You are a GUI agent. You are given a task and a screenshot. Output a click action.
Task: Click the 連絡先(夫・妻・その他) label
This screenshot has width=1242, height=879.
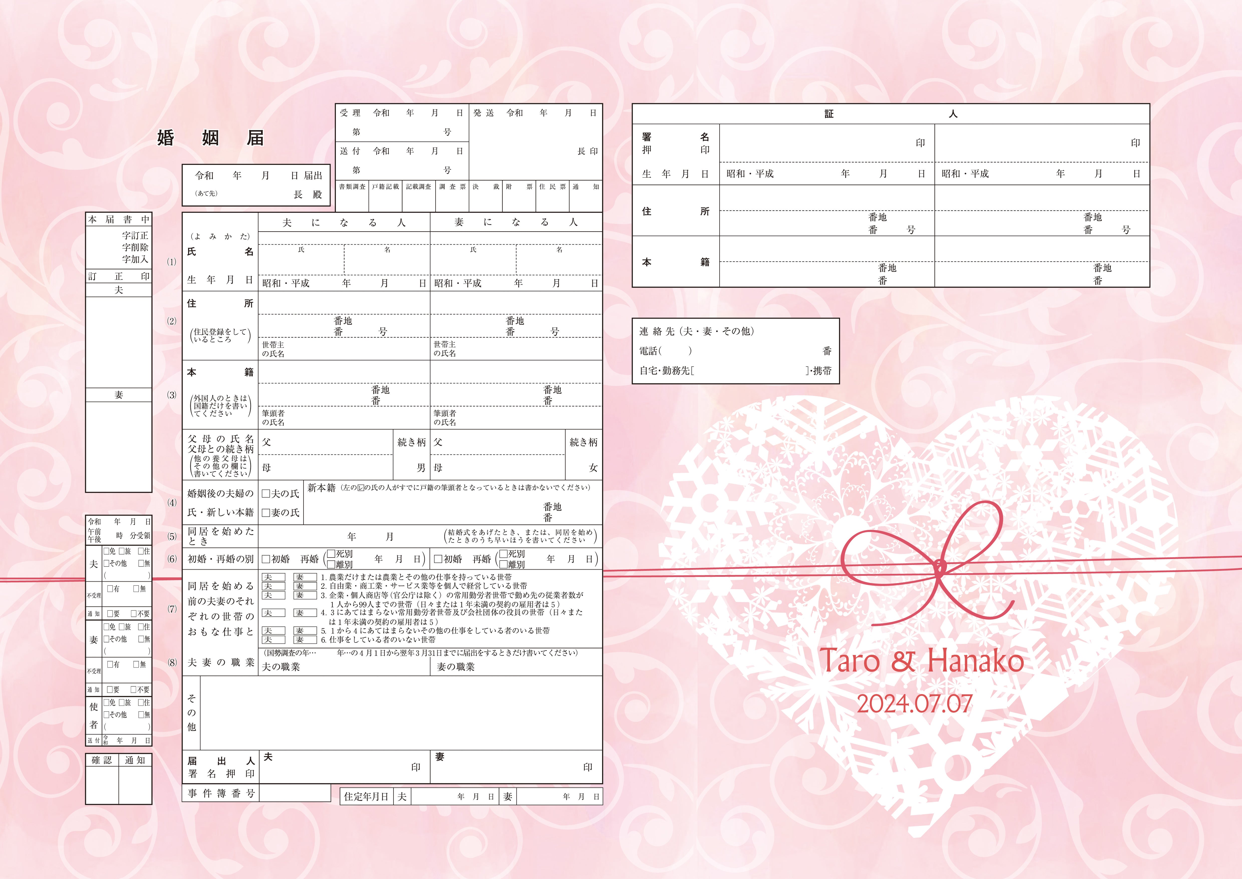pyautogui.click(x=697, y=331)
